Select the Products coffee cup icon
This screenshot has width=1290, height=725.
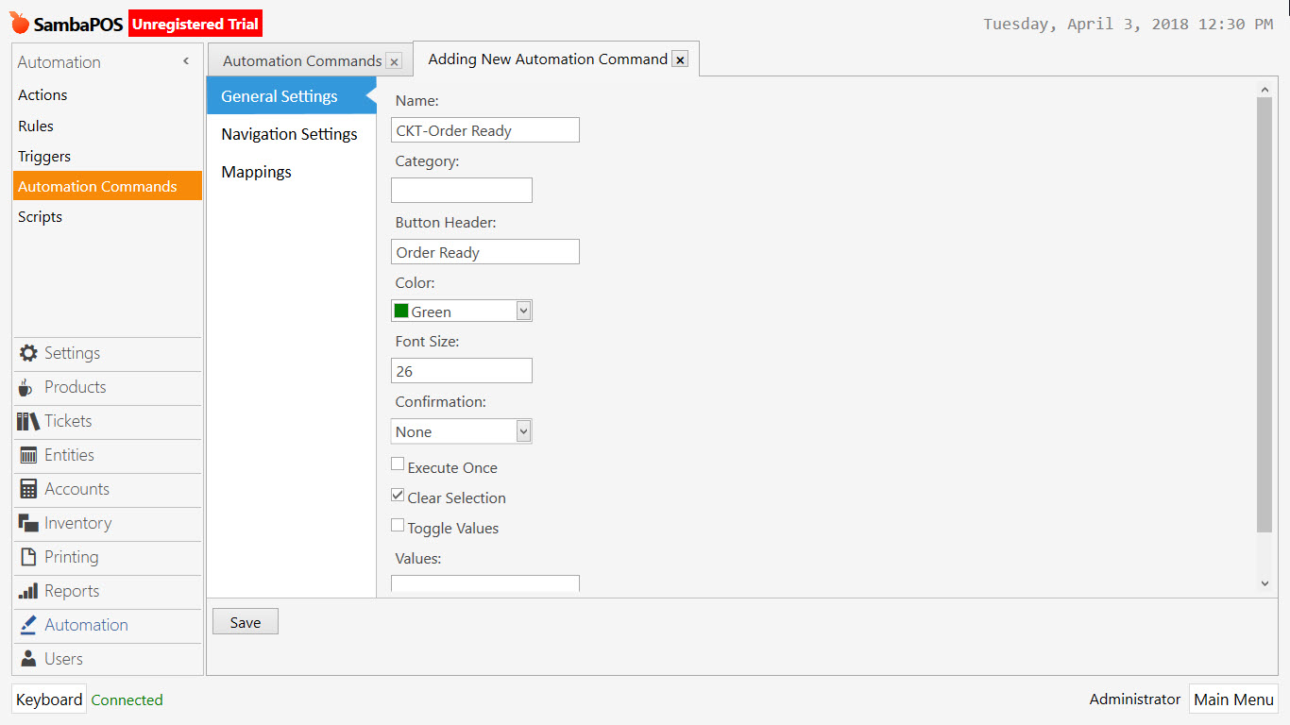27,387
